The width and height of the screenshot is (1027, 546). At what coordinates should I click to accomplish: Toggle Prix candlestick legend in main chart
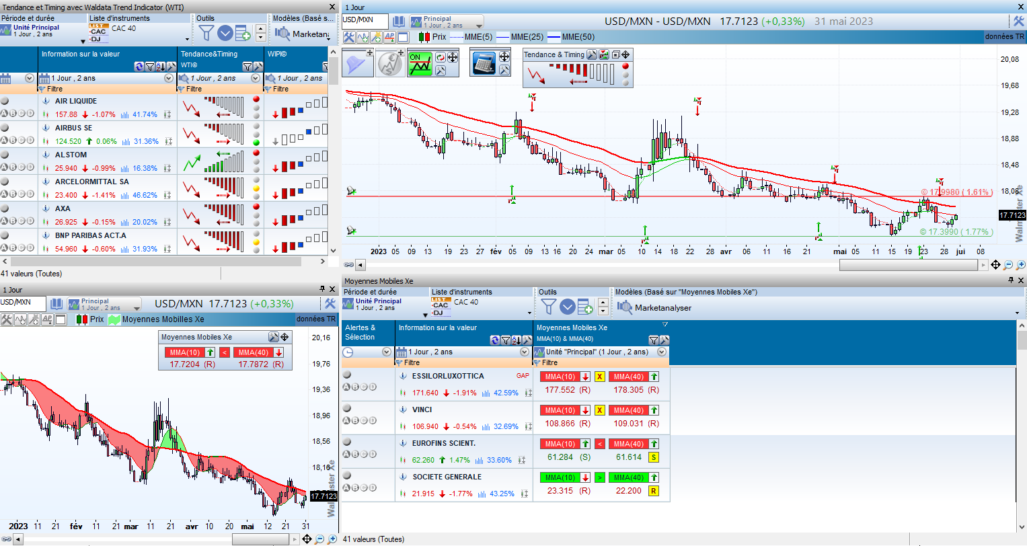click(x=432, y=37)
